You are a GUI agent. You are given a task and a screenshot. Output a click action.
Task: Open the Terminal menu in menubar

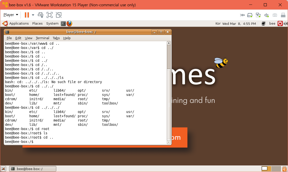point(42,38)
